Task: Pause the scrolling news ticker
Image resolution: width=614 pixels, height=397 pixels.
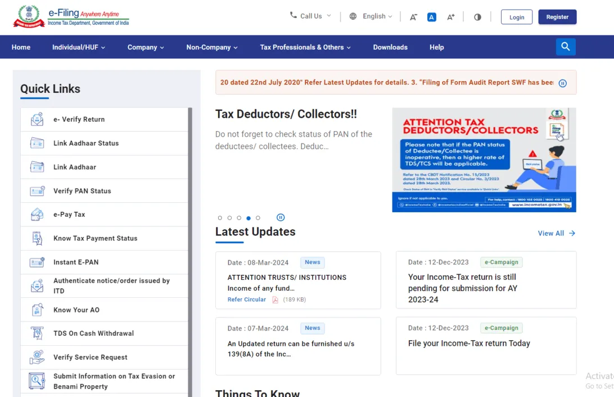Action: coord(563,83)
